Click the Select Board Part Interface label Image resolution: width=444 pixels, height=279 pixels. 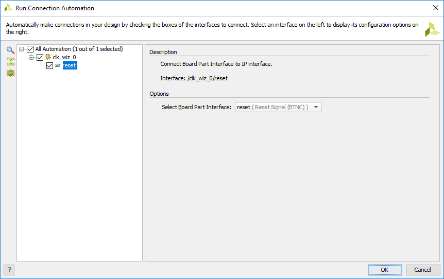click(197, 107)
